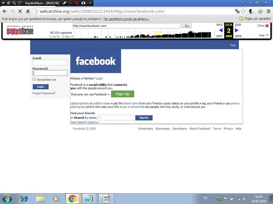Stop the screen recording with red square

pyautogui.click(x=76, y=3)
